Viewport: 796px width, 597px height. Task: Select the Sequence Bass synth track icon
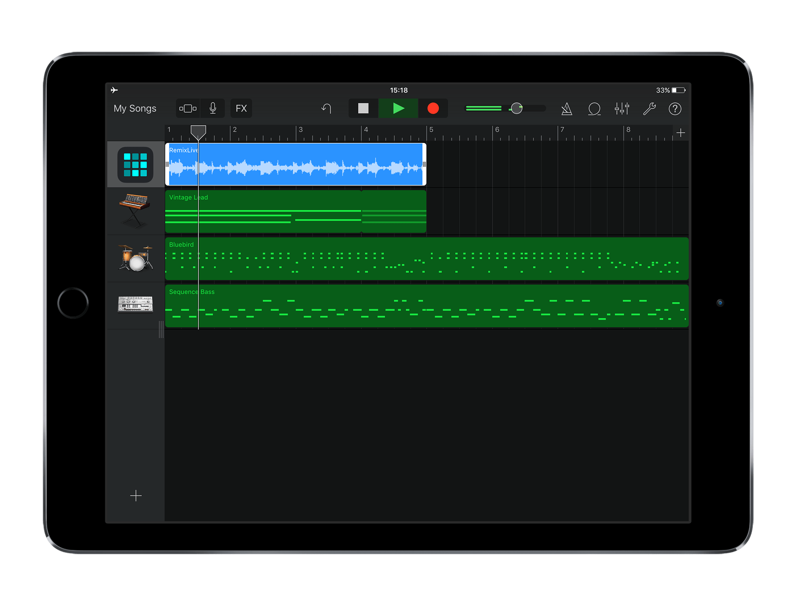click(136, 305)
